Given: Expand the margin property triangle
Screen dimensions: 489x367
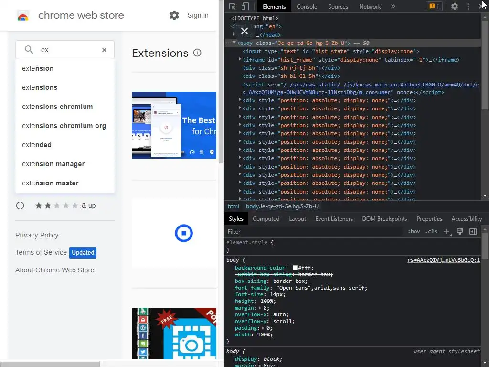Looking at the screenshot, I should (260, 308).
